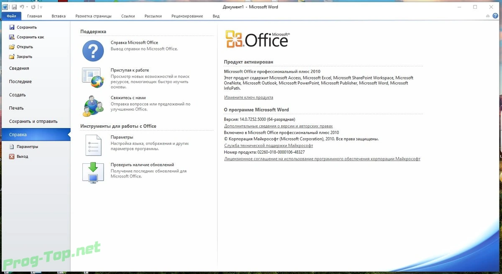Click the Параметры sidebar document icon

point(12,147)
